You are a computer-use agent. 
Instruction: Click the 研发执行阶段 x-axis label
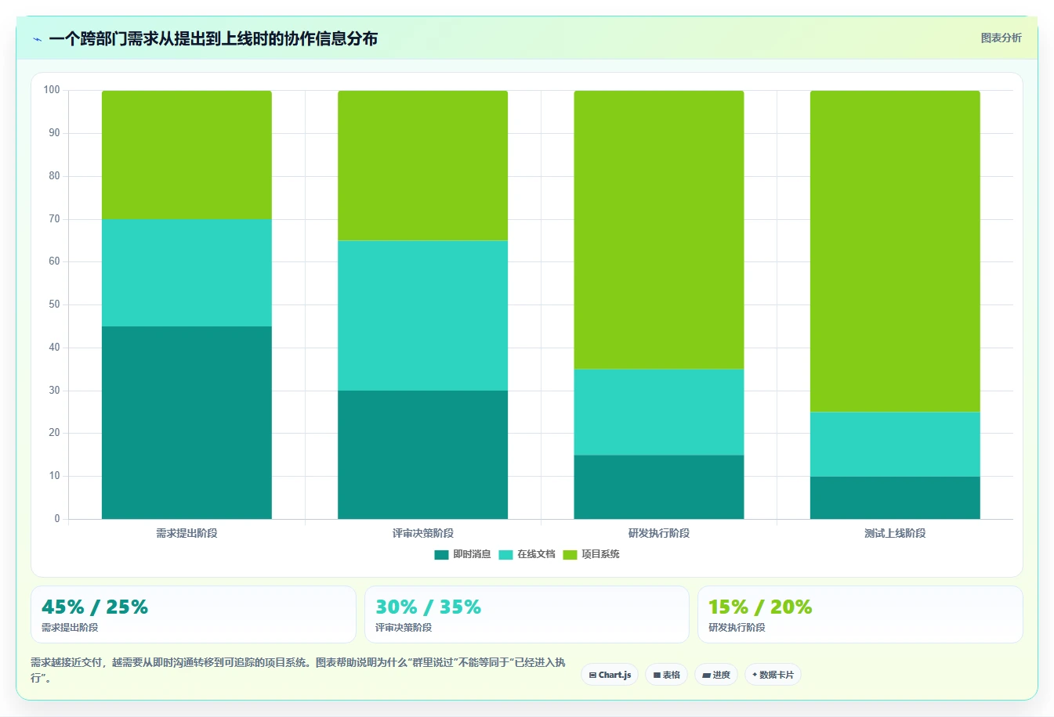(659, 533)
